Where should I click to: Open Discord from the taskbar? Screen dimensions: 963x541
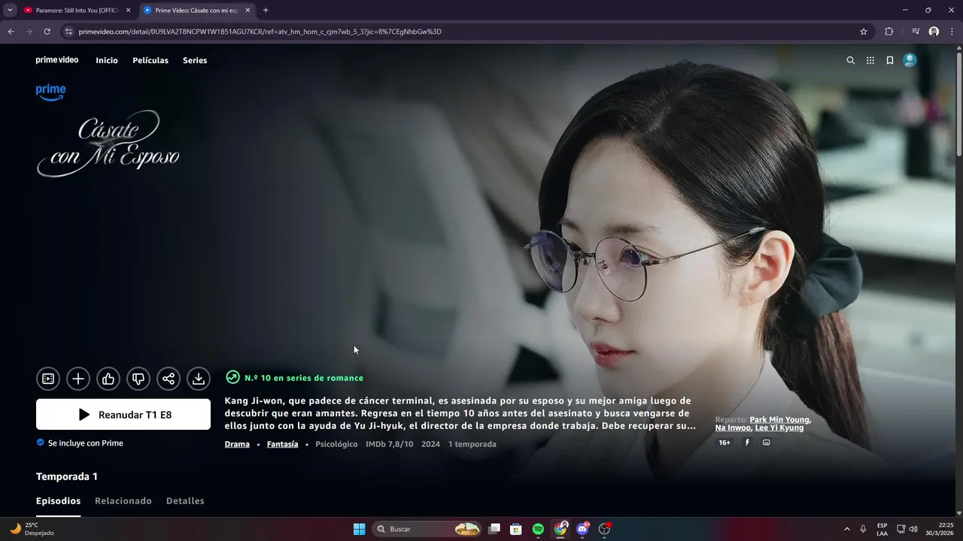point(582,529)
